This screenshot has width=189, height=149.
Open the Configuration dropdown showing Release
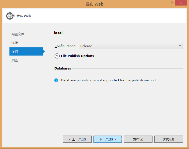(x=130, y=46)
